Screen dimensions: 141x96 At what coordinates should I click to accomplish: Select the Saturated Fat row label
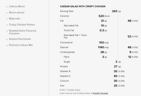pyautogui.click(x=71, y=26)
